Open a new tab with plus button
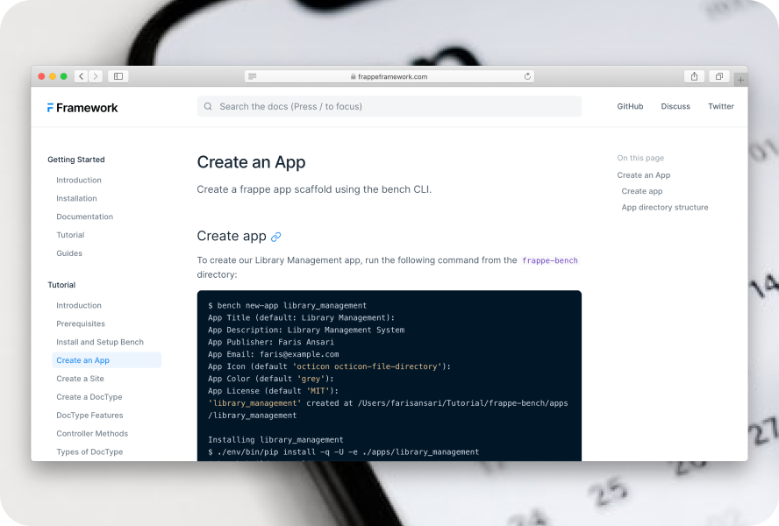 coord(741,80)
